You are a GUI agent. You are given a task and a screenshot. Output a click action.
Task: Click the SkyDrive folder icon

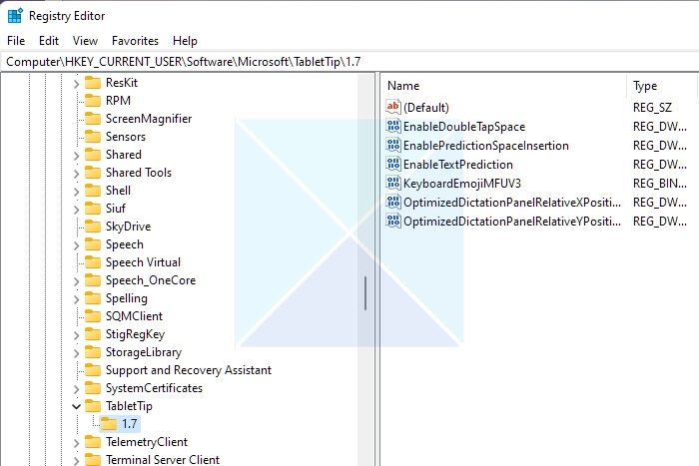[x=93, y=227]
